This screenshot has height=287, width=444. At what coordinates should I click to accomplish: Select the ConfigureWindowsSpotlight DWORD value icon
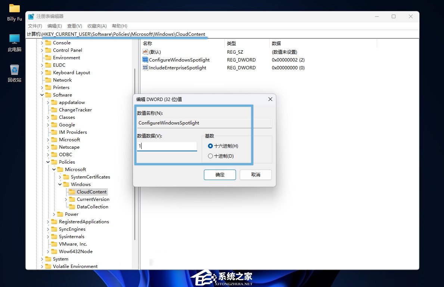pyautogui.click(x=145, y=60)
